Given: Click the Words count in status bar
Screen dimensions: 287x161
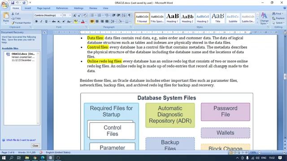Looking at the screenshot, I should [x=27, y=153].
